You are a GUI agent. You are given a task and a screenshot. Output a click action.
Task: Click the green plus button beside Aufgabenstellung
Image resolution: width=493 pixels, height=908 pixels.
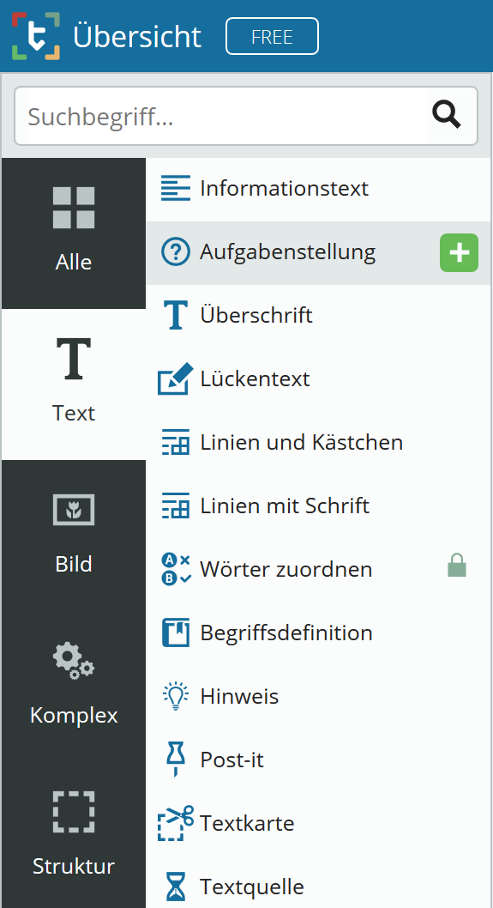(x=459, y=252)
